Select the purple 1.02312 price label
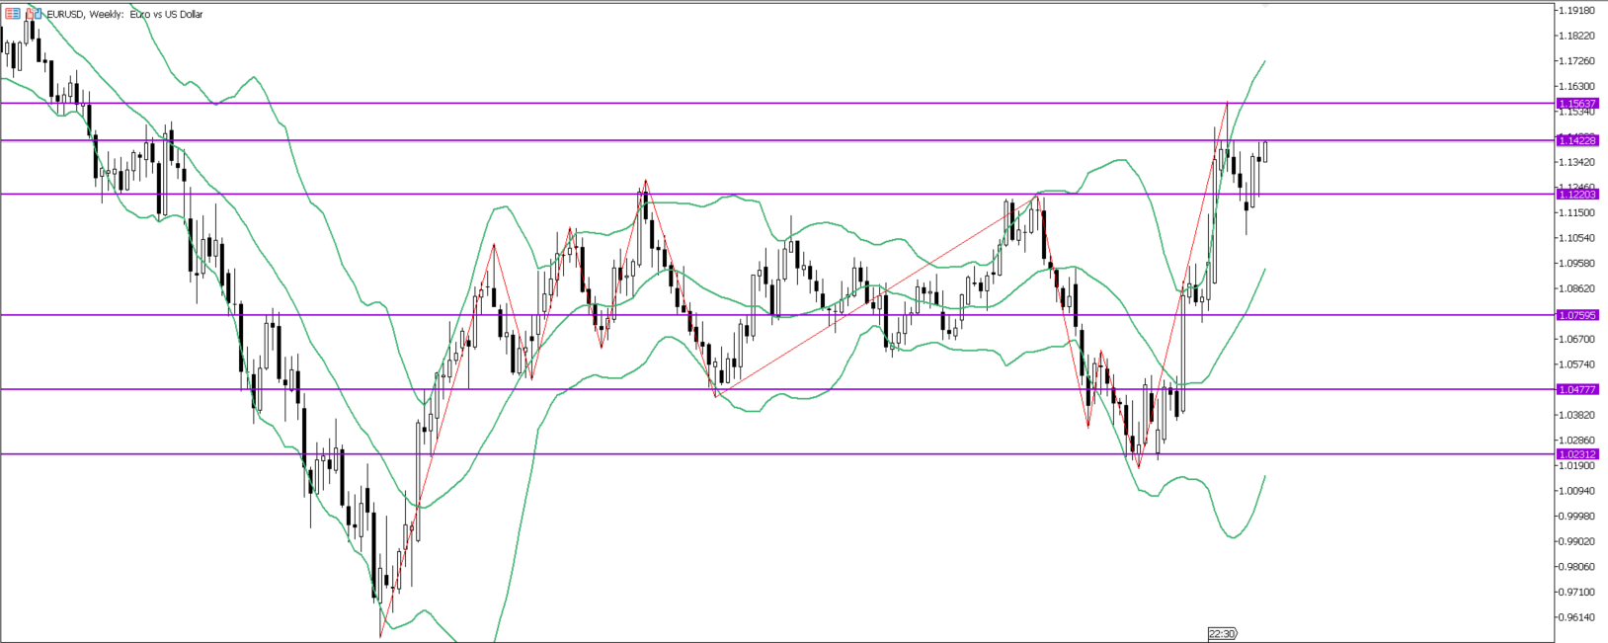Image resolution: width=1608 pixels, height=643 pixels. (x=1576, y=454)
